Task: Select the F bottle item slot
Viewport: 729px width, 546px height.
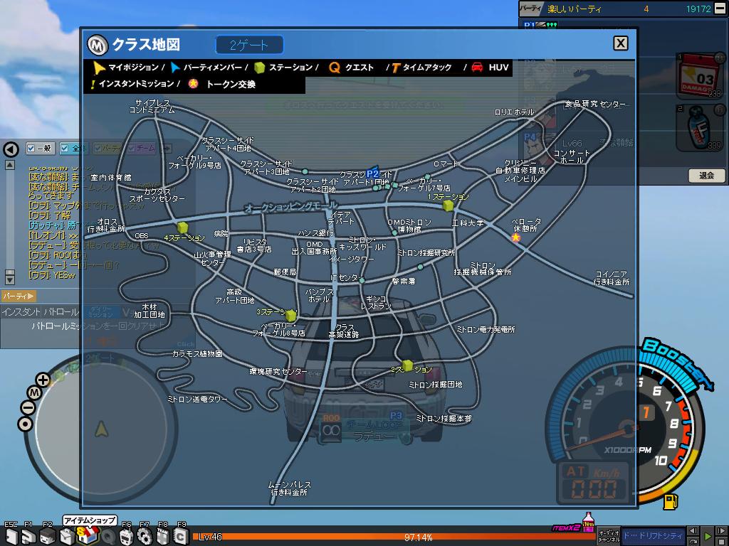Action: point(701,128)
